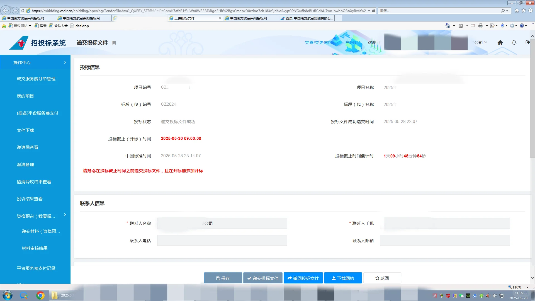Click the IE favorites star icon
The image size is (535, 301).
tap(524, 11)
